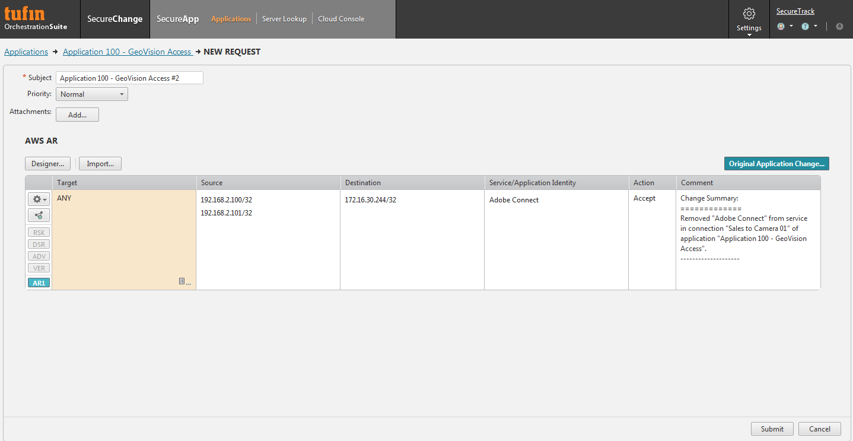Open the Server Lookup tab
This screenshot has height=441, width=853.
[x=284, y=19]
